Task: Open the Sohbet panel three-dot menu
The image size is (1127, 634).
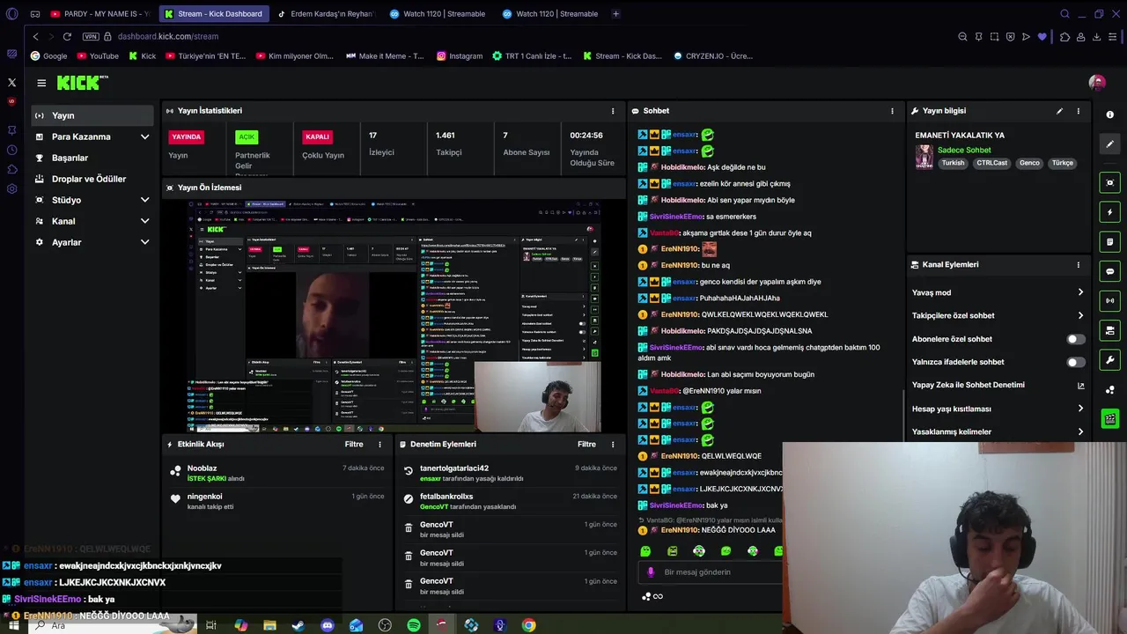Action: [892, 111]
